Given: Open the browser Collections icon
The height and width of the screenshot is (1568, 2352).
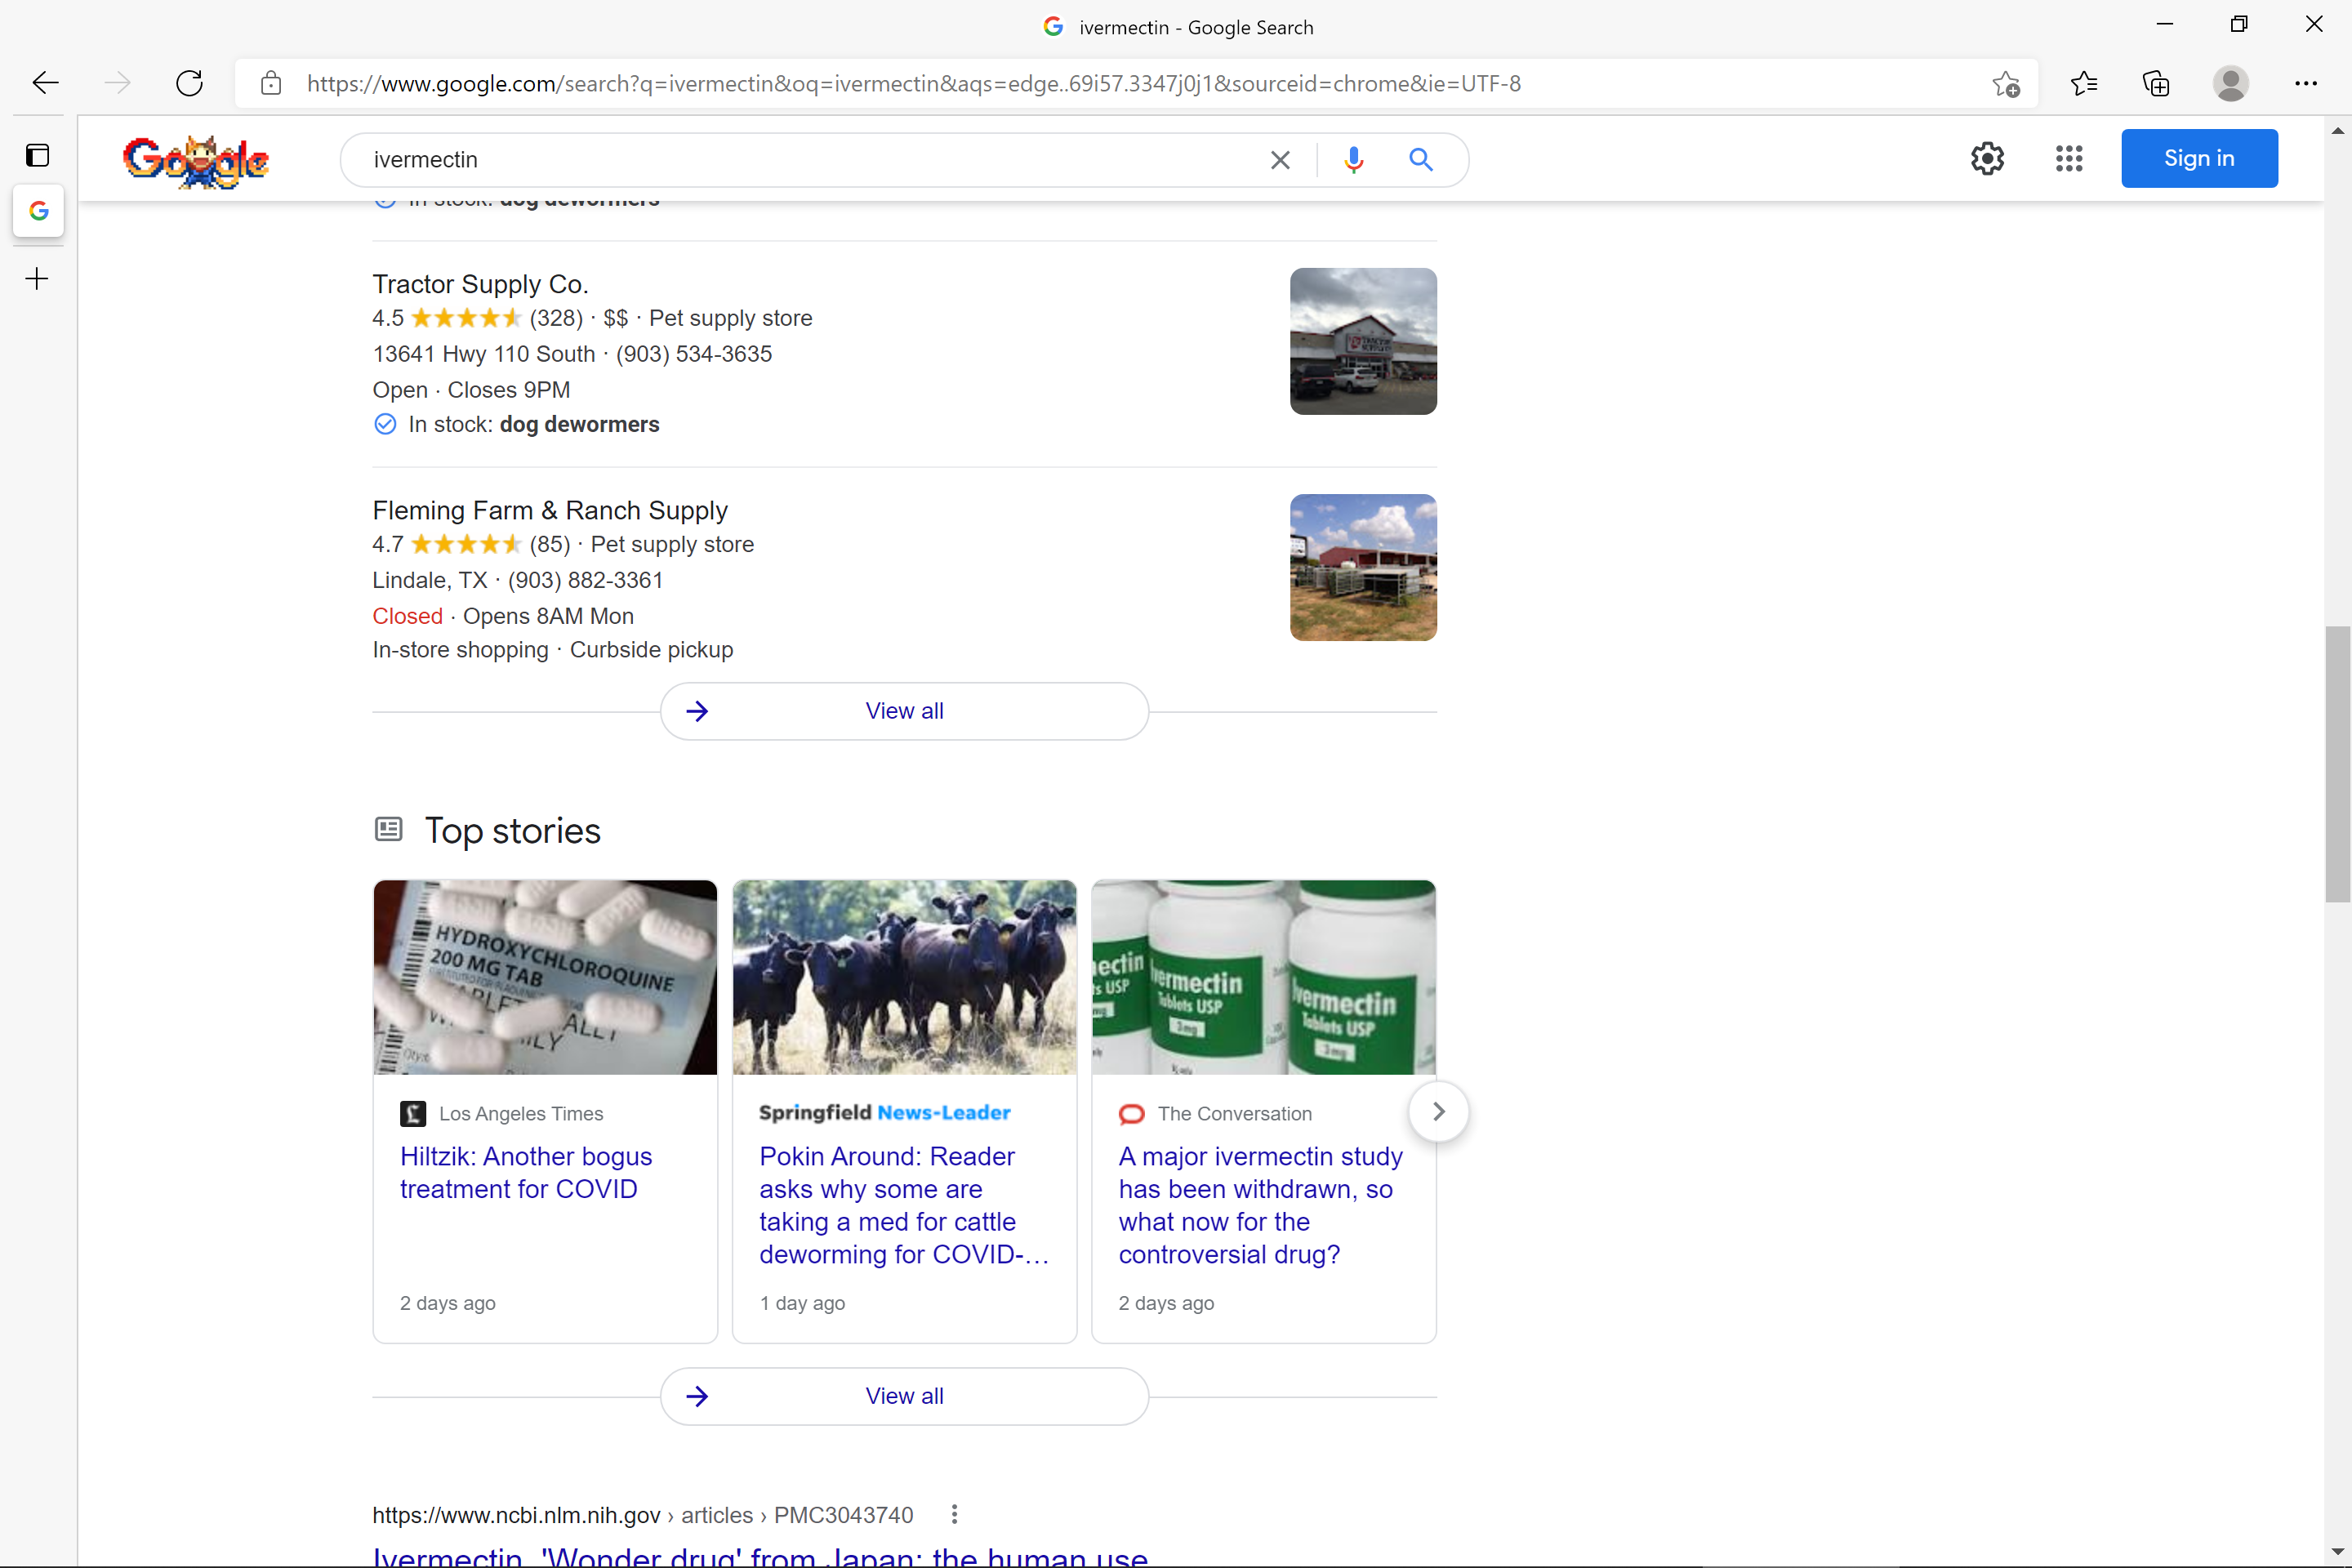Looking at the screenshot, I should (x=2156, y=83).
